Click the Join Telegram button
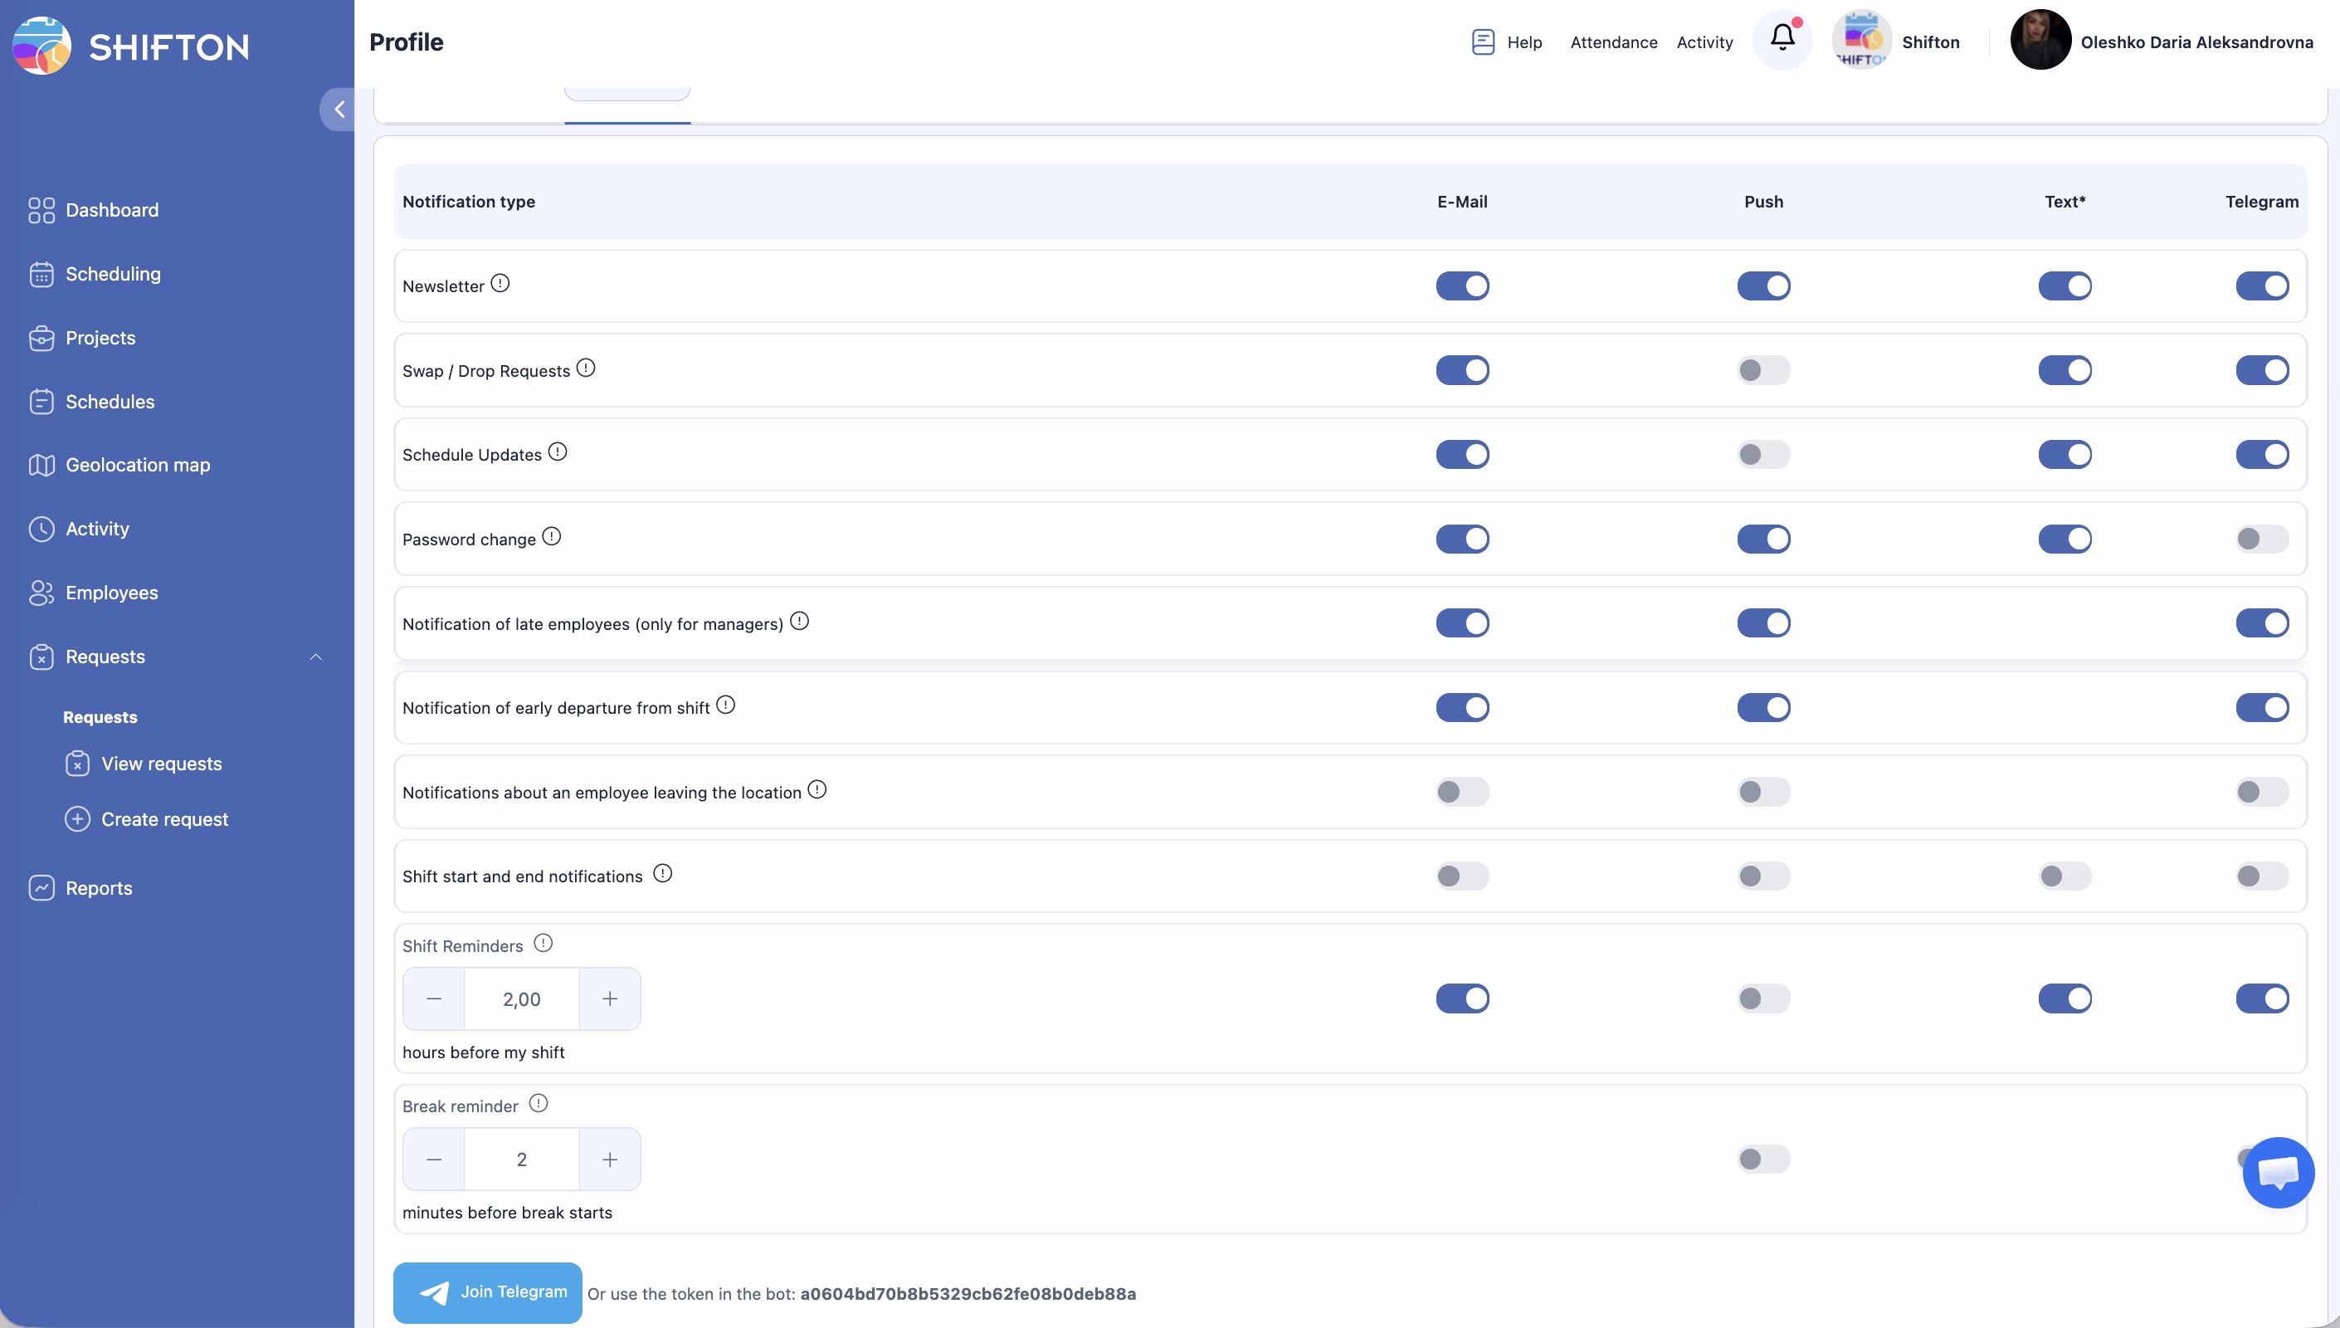2340x1328 pixels. pos(488,1291)
